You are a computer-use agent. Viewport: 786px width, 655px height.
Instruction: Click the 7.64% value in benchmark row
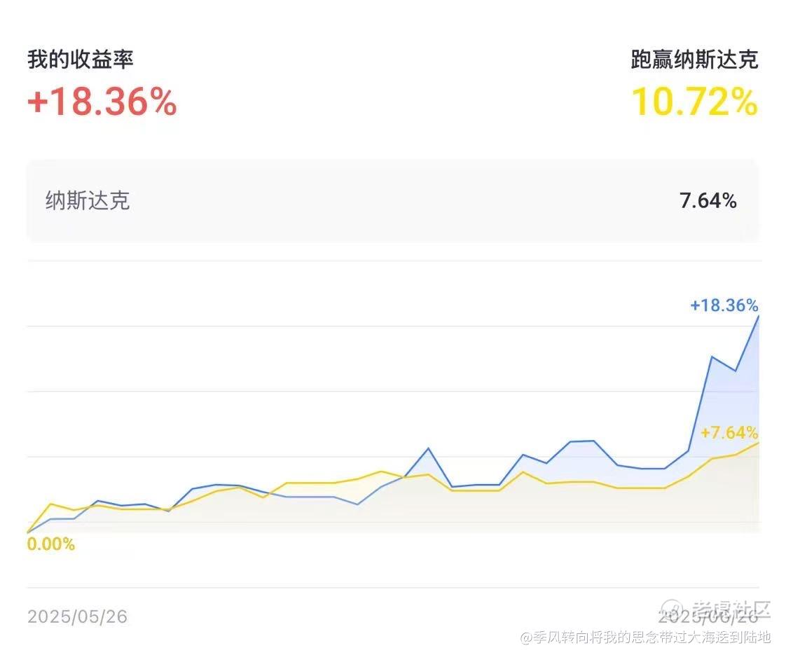(x=708, y=201)
